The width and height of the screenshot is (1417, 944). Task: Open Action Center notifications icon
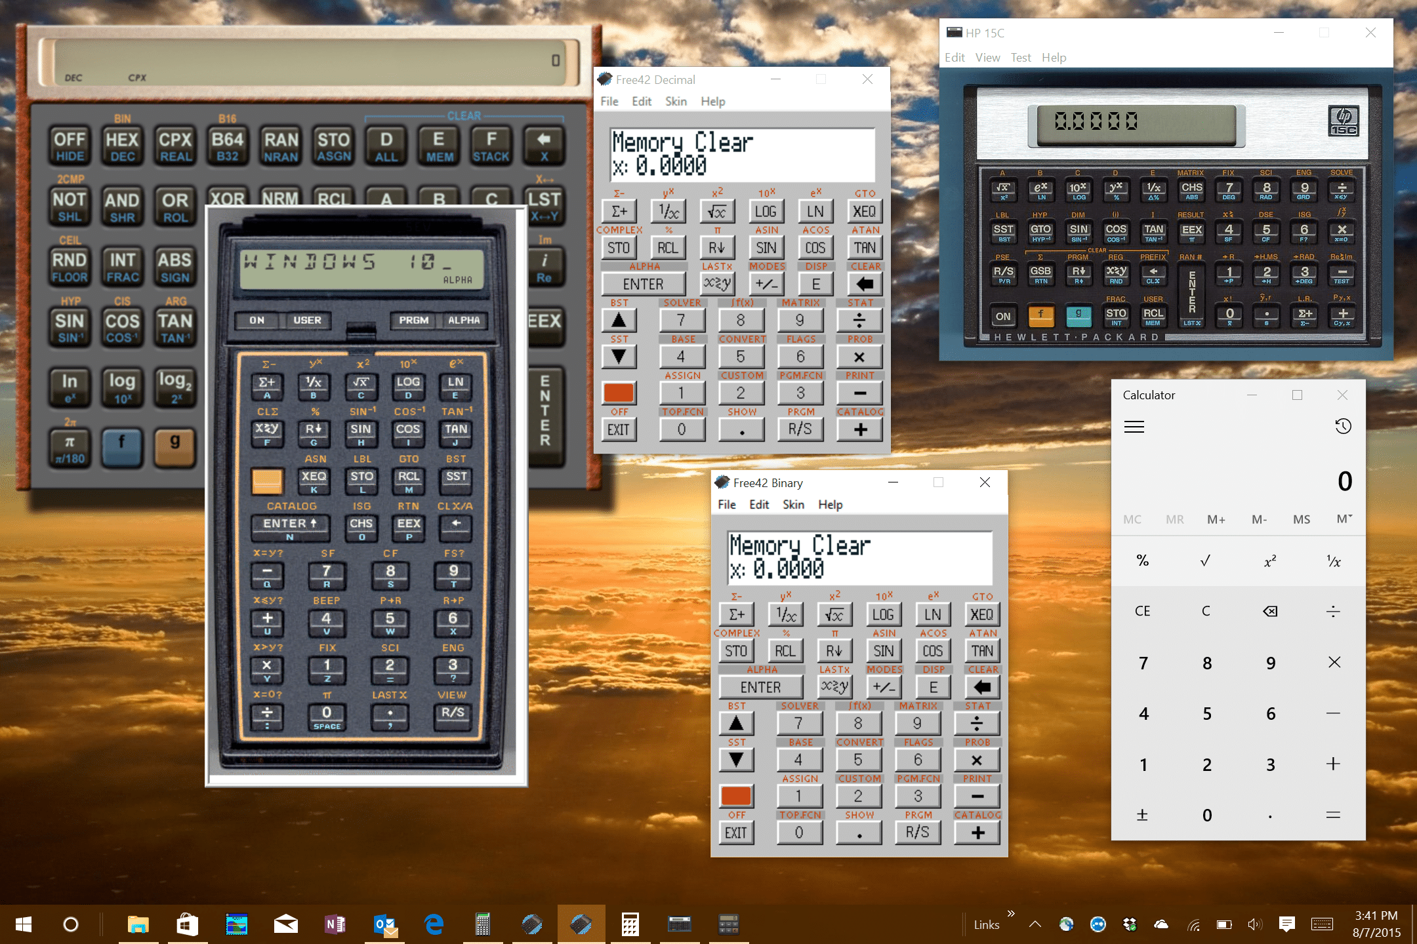tap(1286, 924)
